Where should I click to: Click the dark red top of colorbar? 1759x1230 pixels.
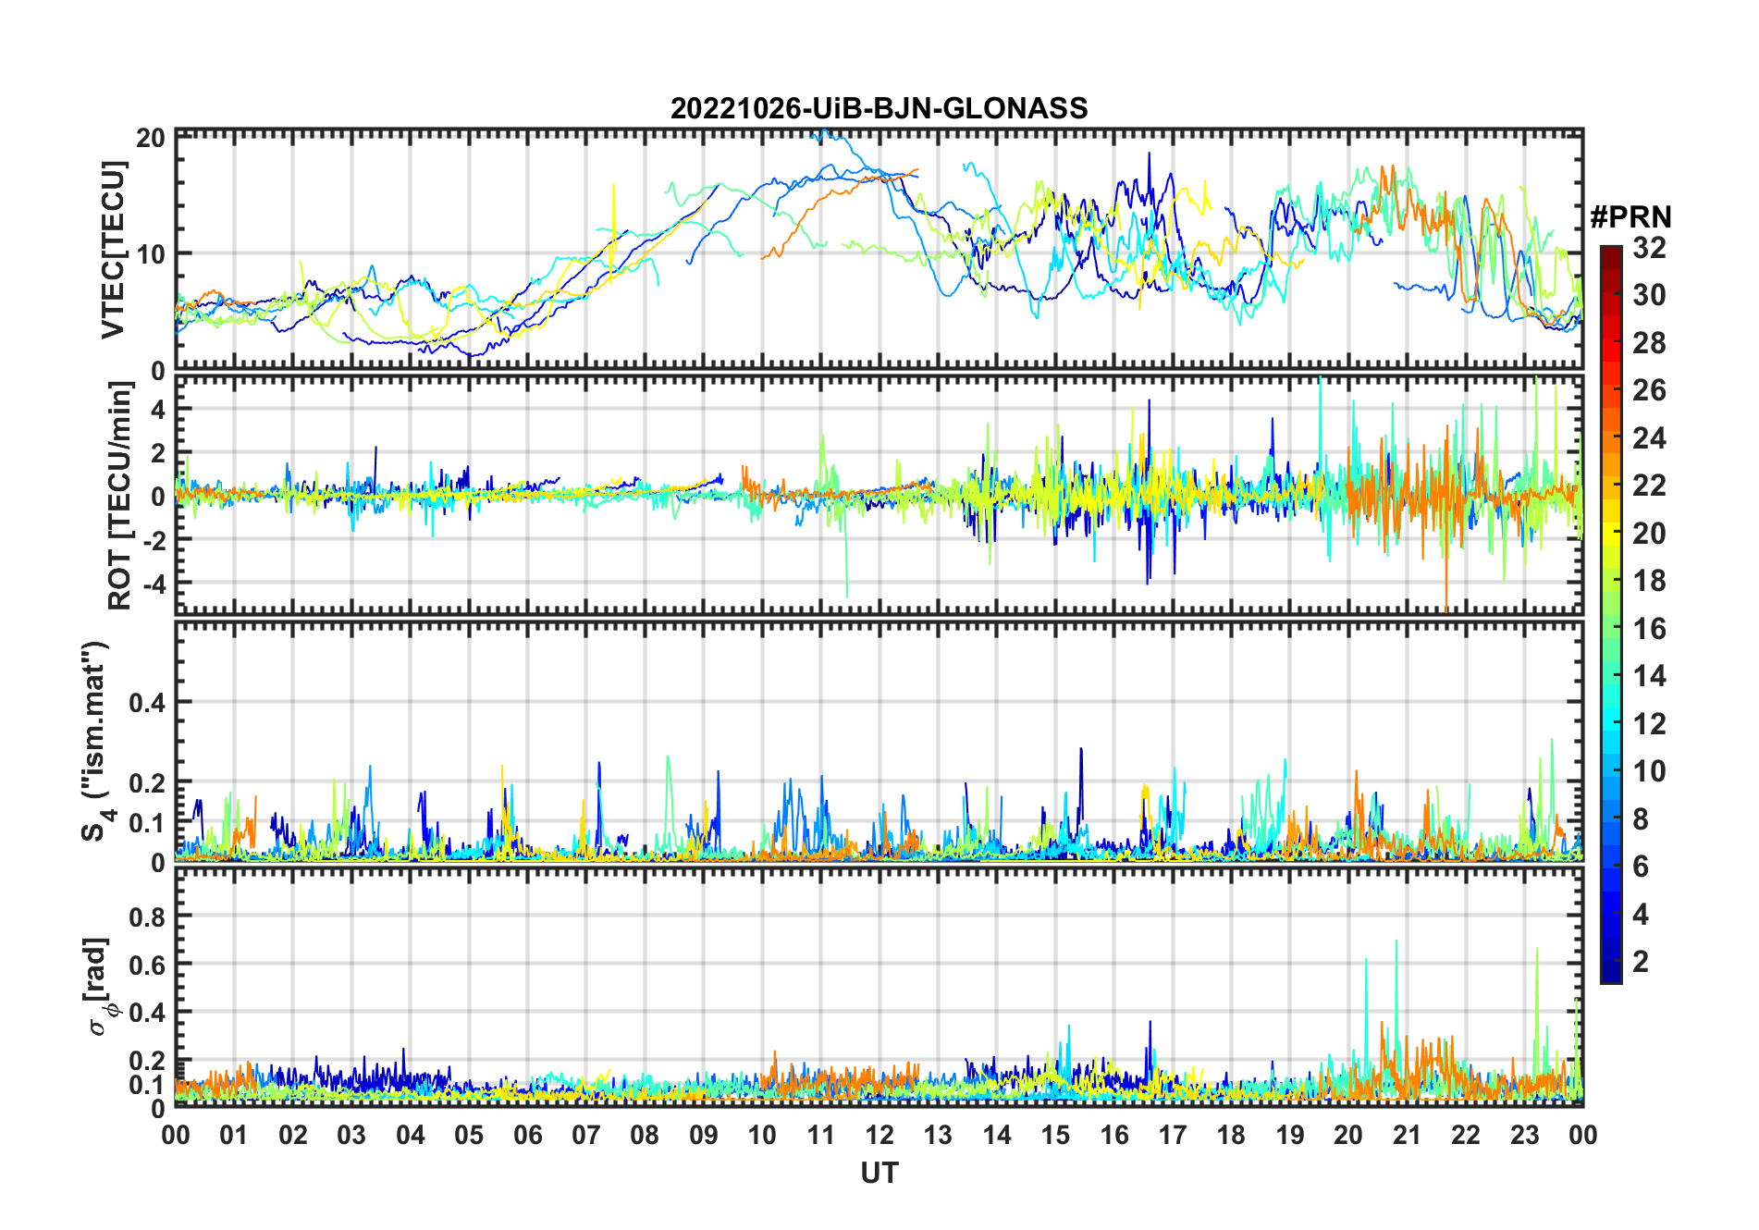point(1611,253)
